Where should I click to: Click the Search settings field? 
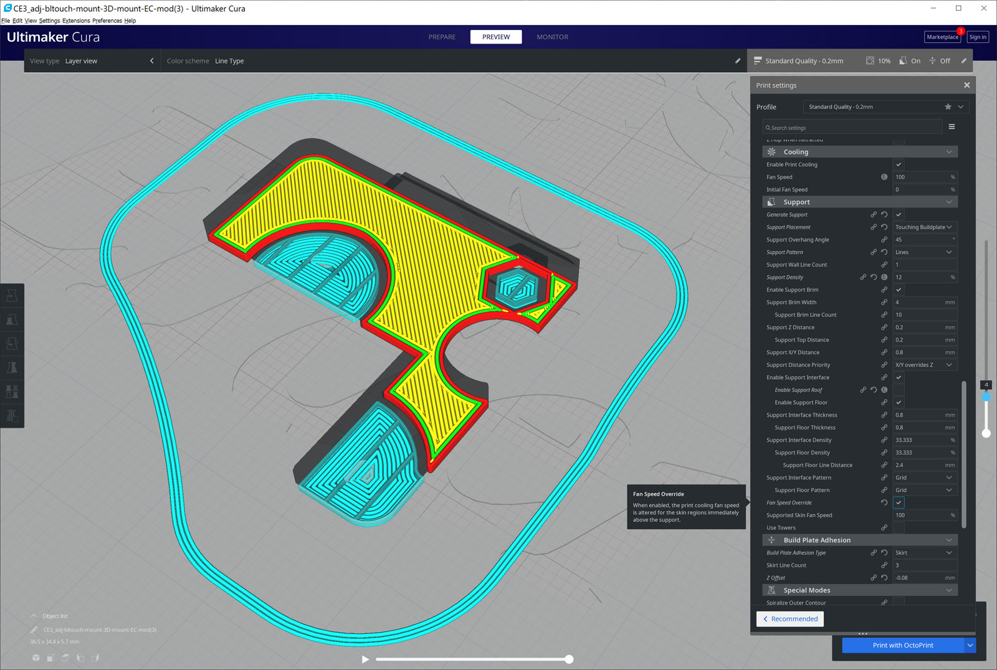coord(852,128)
